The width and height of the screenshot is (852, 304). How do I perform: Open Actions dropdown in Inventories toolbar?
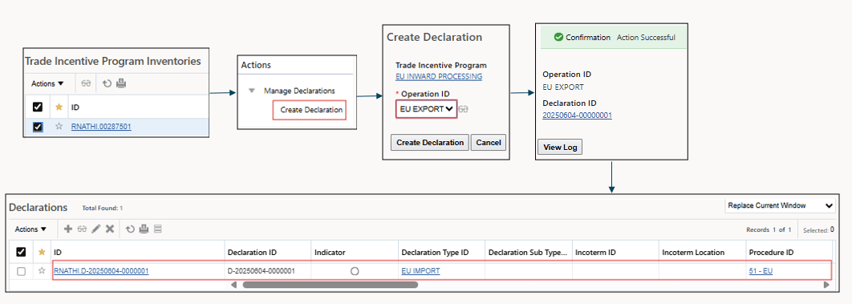(47, 83)
